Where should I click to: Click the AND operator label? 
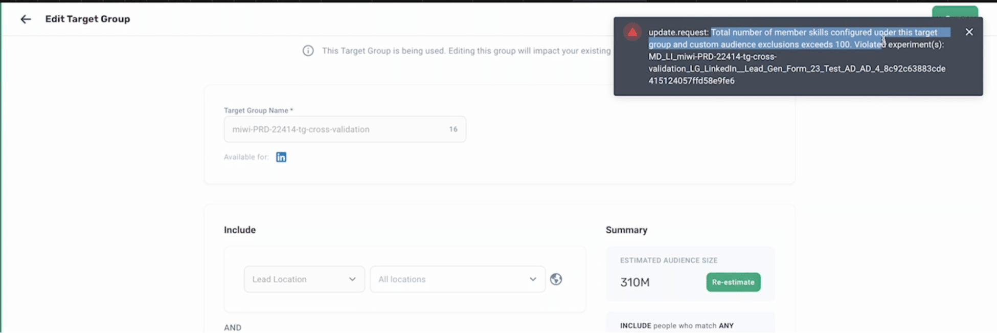pos(233,327)
